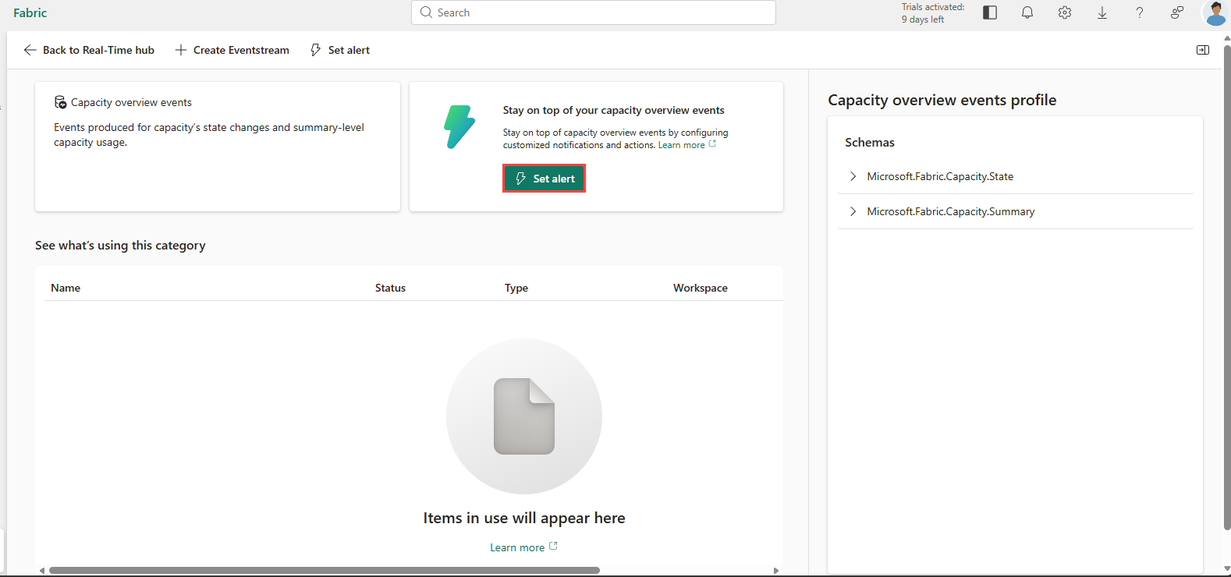Collapse the profile side pane icon

click(x=1203, y=50)
